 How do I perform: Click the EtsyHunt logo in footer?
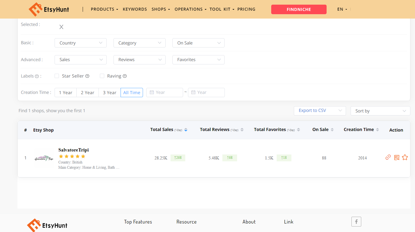pyautogui.click(x=47, y=225)
